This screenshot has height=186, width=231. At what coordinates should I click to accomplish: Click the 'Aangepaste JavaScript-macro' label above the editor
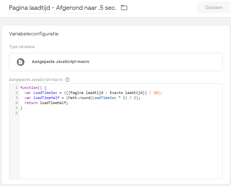click(x=36, y=80)
